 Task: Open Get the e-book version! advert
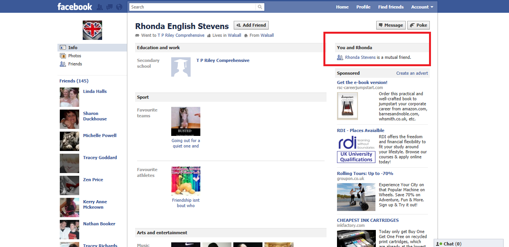point(362,82)
